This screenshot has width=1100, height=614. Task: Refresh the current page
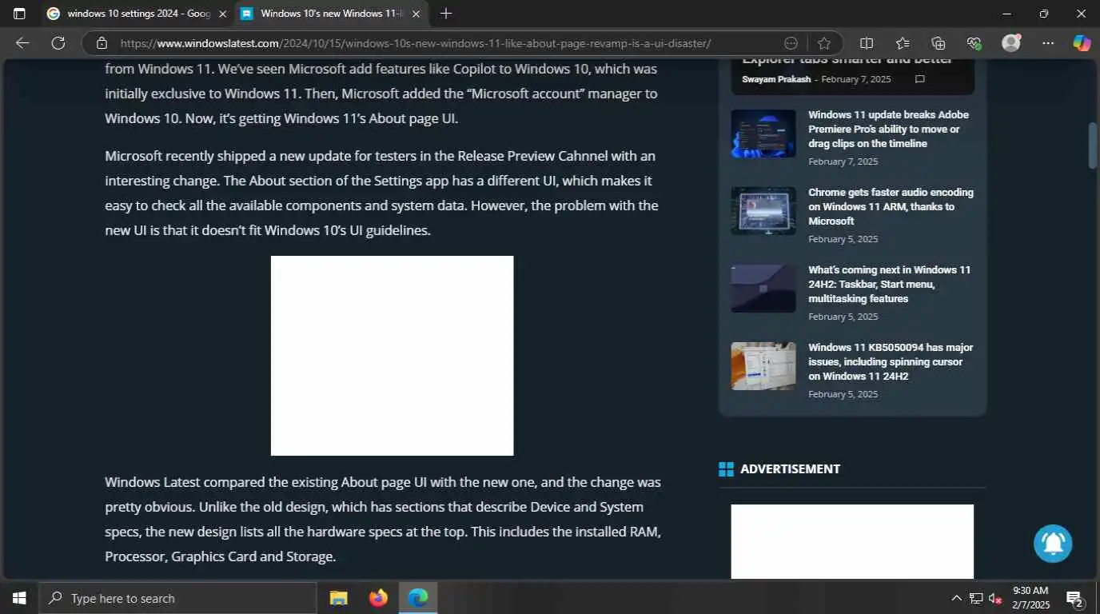coord(58,43)
